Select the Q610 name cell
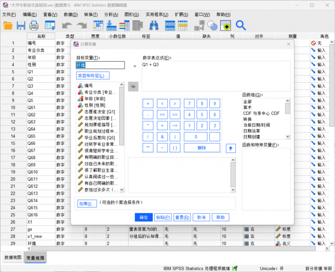Image resolution: width=335 pixels, height=272 pixels. pos(41,172)
